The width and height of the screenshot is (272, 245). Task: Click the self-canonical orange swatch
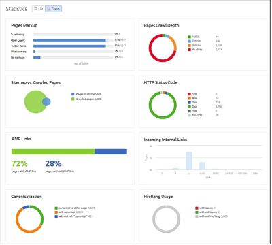[x=56, y=212]
